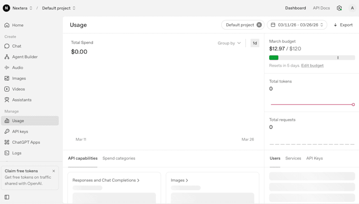Expand the Images capability chevron
Screen dimensions: 359x204
pos(187,180)
